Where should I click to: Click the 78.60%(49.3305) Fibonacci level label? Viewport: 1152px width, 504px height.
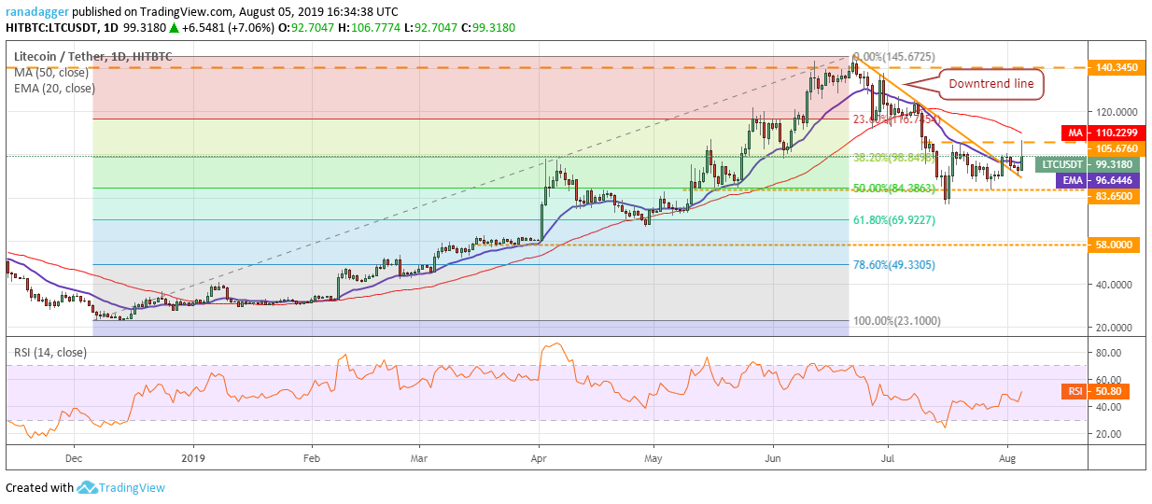(x=893, y=264)
